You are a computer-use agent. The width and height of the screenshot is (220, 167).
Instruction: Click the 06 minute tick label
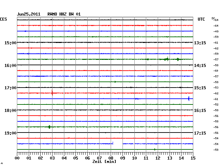click(87, 158)
